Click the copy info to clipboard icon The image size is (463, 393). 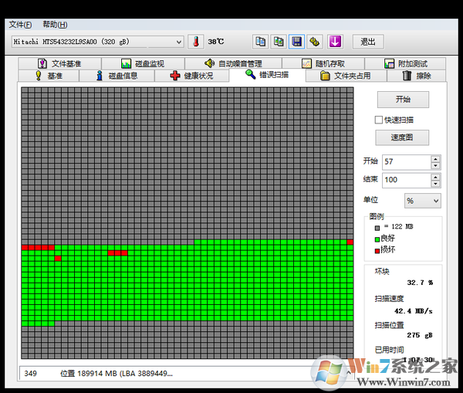260,42
